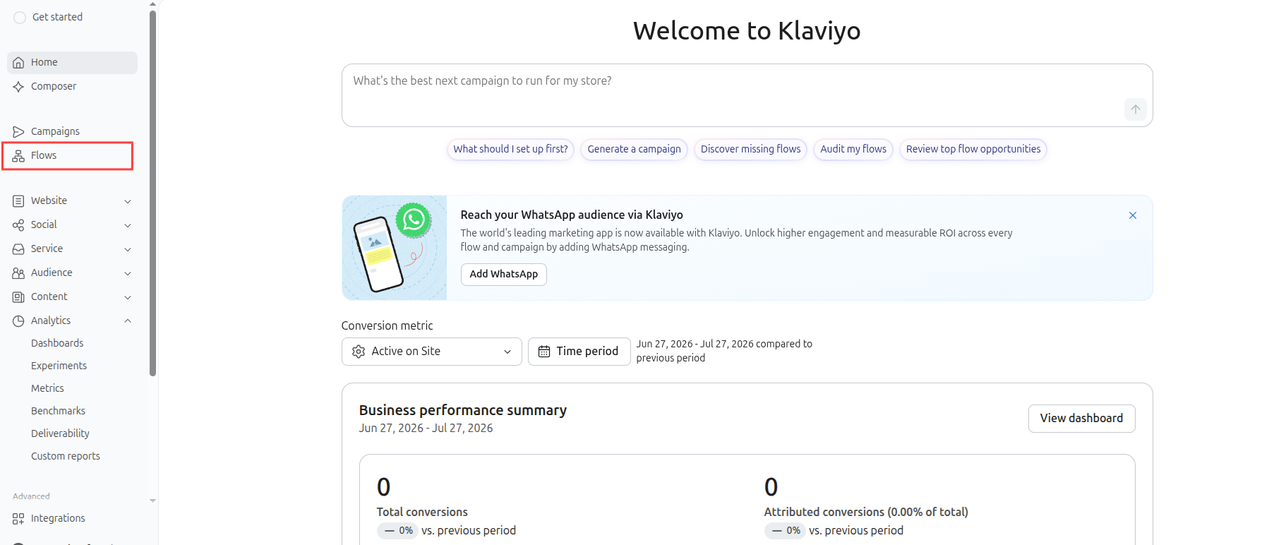Viewport: 1274px width, 545px height.
Task: Open Experiments under Analytics
Action: click(x=59, y=366)
